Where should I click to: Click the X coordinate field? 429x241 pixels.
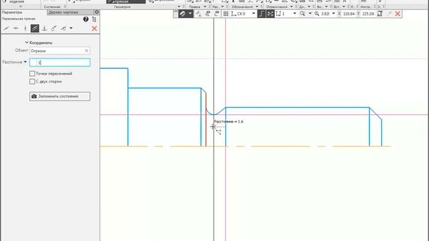pyautogui.click(x=349, y=13)
